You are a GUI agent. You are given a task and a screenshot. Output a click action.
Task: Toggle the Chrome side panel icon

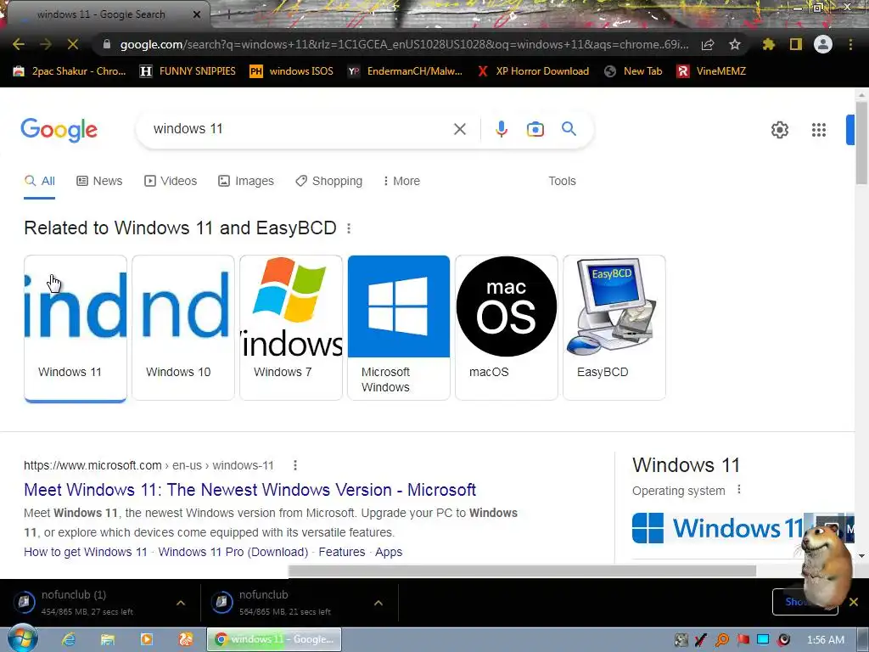pyautogui.click(x=795, y=44)
